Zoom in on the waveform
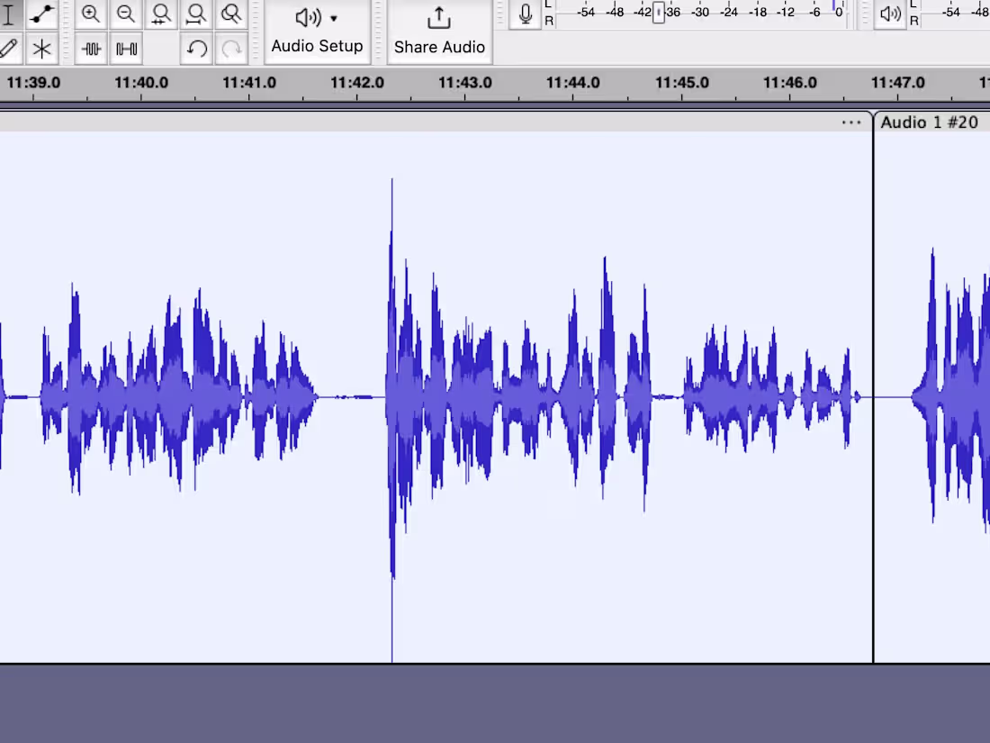The height and width of the screenshot is (743, 990). pyautogui.click(x=91, y=14)
